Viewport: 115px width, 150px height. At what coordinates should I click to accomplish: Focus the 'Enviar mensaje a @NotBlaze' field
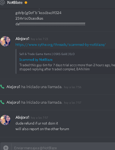point(63,148)
